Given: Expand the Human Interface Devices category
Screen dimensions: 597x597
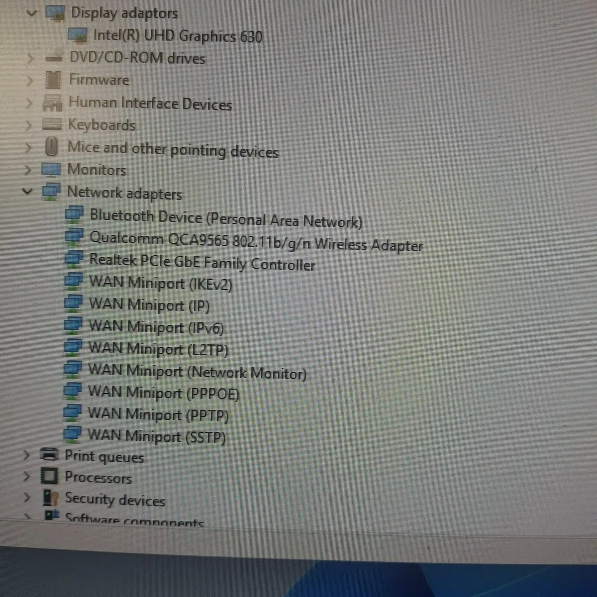Looking at the screenshot, I should pos(29,103).
